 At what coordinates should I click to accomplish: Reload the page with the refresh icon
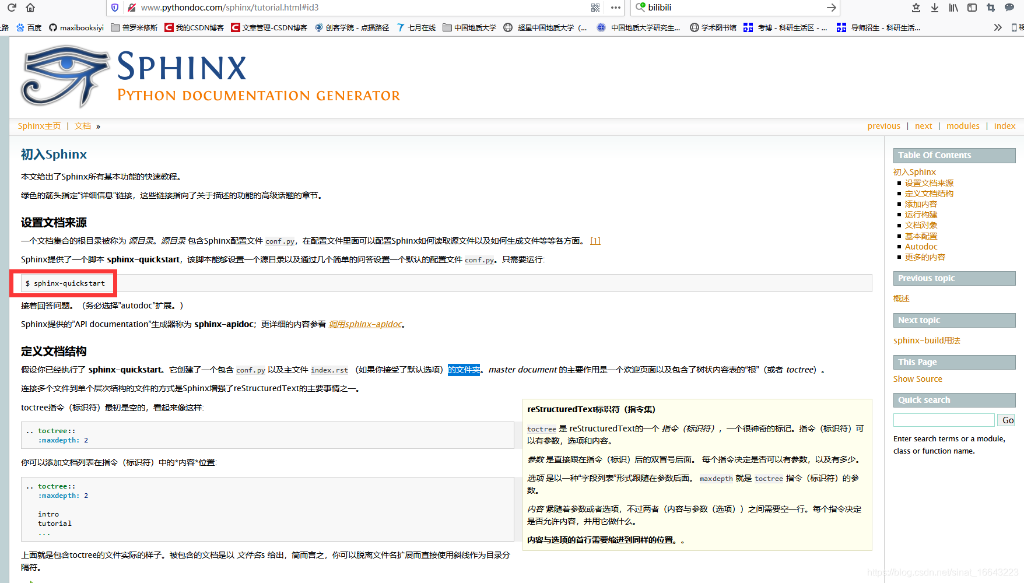[x=12, y=8]
